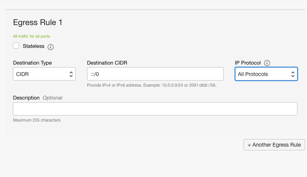Focus the Destination CIDR input field
Viewport: 307px width, 177px height.
(x=155, y=74)
